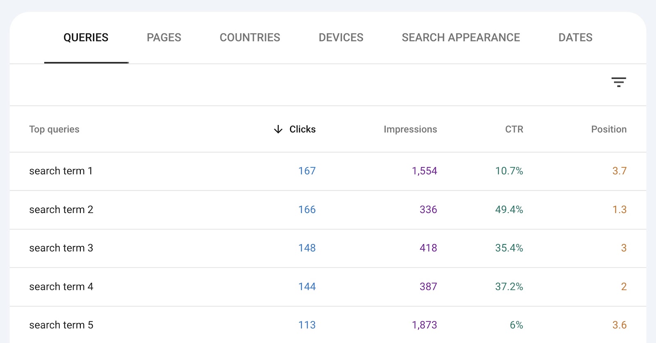Click the sort arrow beside Clicks
Viewport: 656px width, 343px height.
pos(278,129)
